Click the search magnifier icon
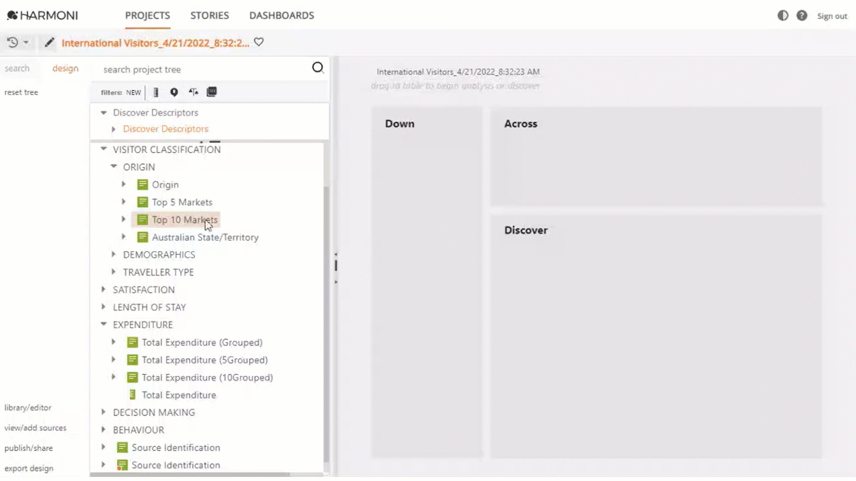The width and height of the screenshot is (856, 481). (318, 67)
